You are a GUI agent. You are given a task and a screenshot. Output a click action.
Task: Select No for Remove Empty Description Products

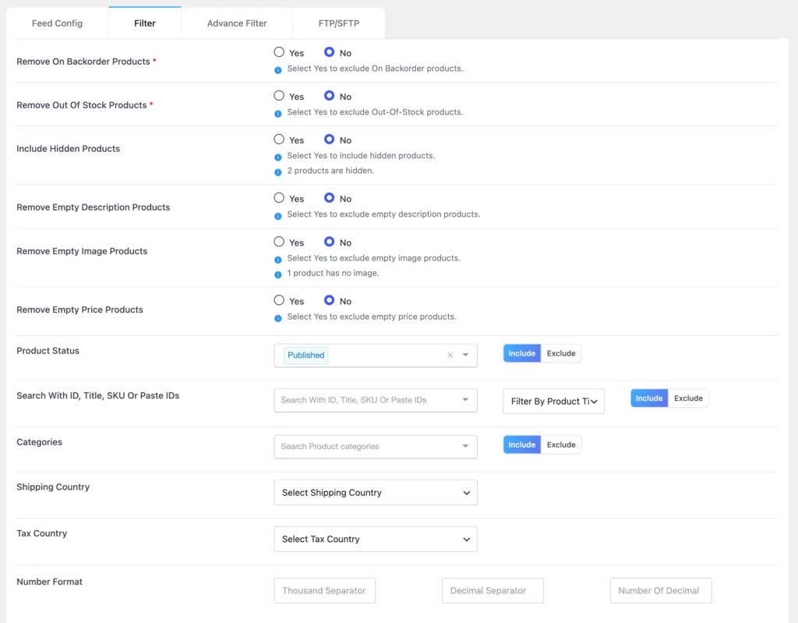click(330, 197)
